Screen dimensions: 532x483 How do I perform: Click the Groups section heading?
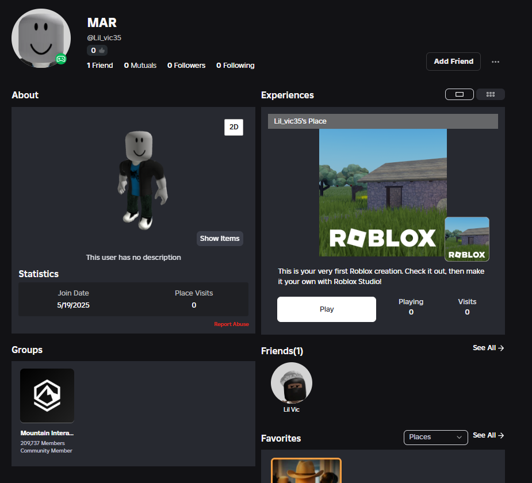tap(27, 350)
